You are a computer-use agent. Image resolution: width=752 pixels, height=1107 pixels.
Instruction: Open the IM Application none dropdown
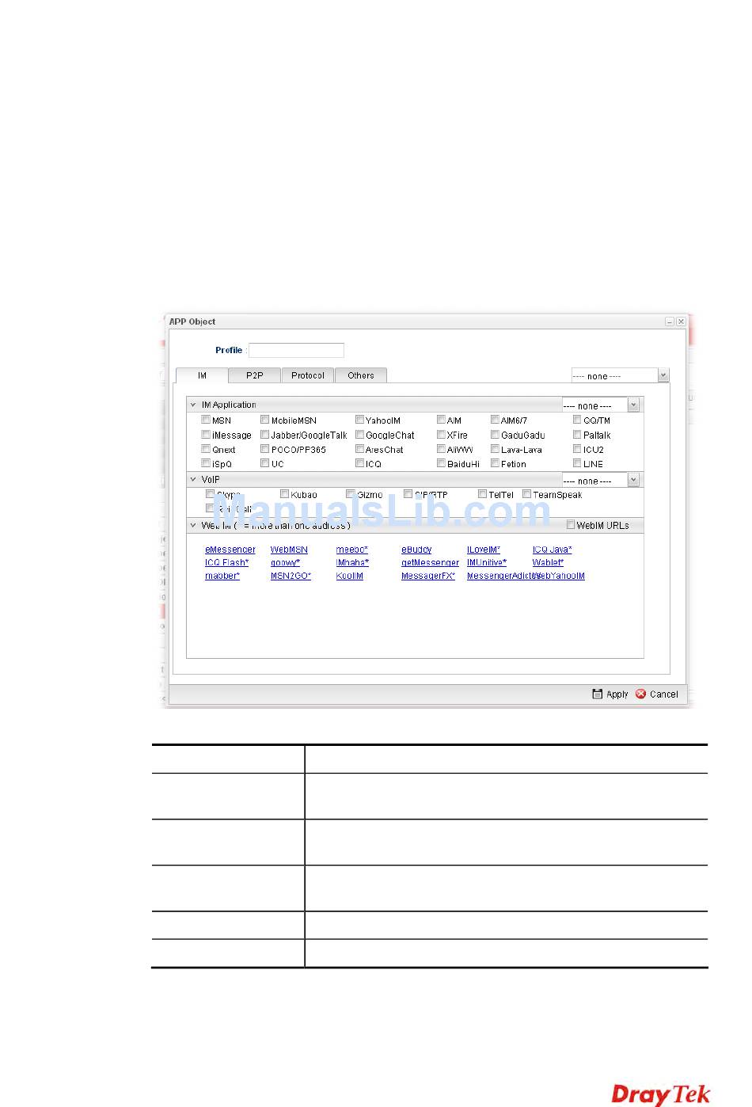601,405
